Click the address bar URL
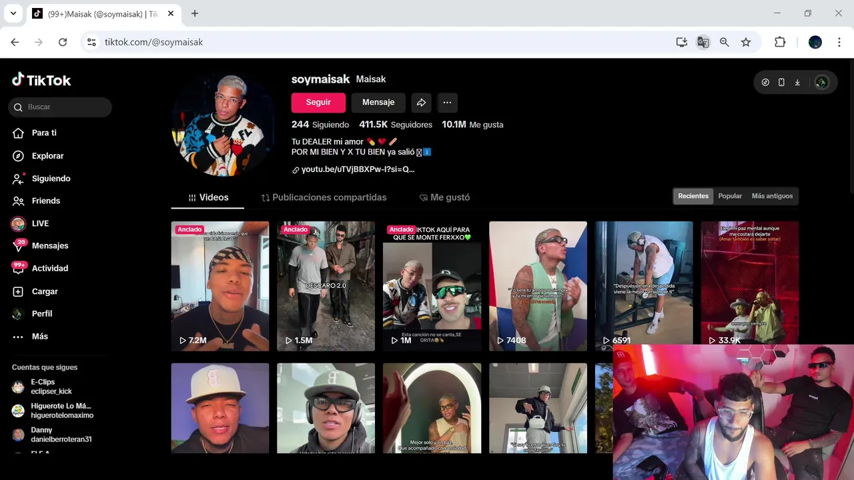 153,42
